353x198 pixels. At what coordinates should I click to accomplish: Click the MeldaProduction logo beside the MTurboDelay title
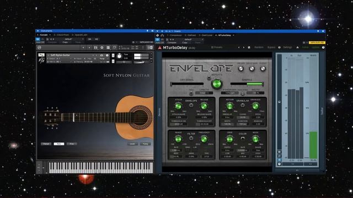click(159, 48)
